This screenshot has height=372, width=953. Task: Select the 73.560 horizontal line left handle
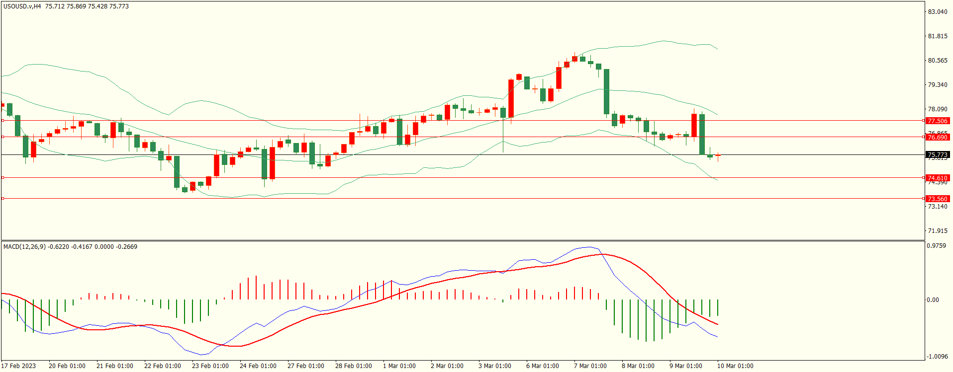click(x=3, y=199)
